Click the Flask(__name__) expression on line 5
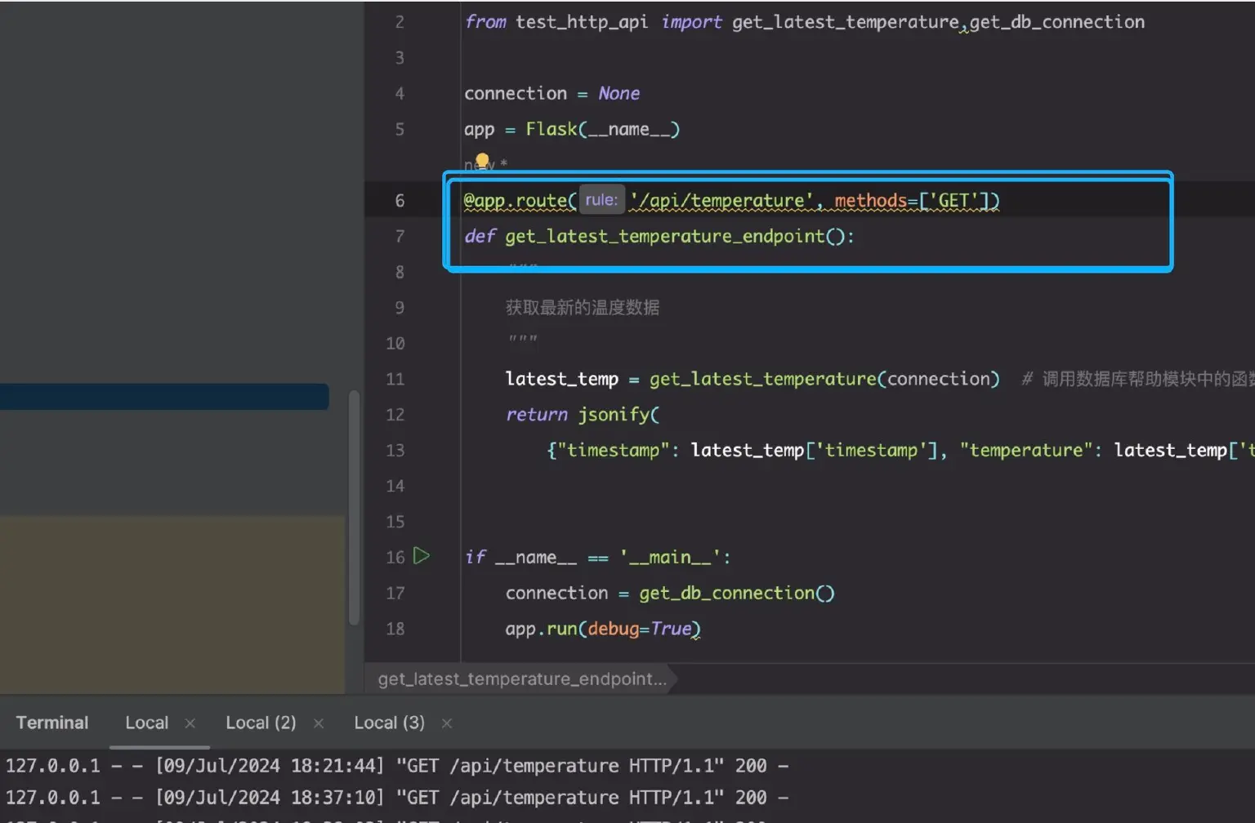Screen dimensions: 1255x823 (x=602, y=128)
